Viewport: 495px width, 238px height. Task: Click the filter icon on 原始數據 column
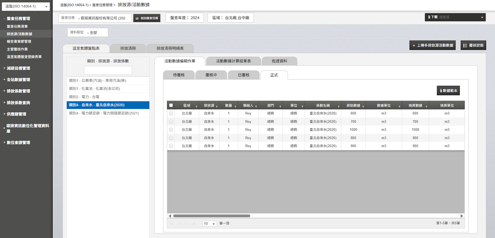[363, 106]
